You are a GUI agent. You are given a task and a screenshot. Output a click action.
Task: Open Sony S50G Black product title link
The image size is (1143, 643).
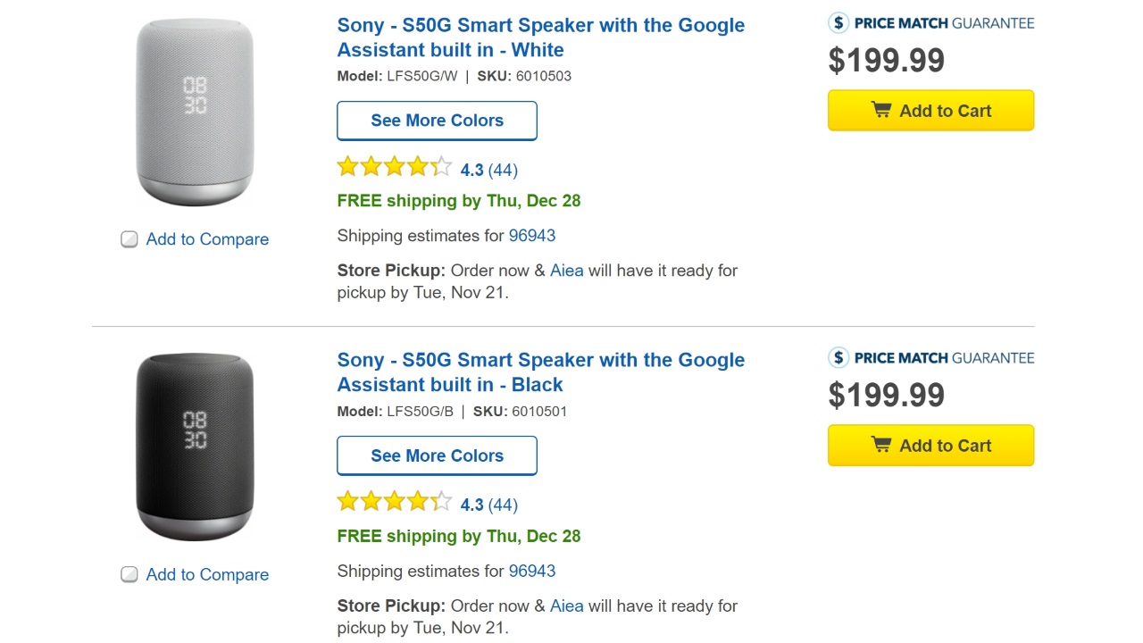pyautogui.click(x=540, y=372)
